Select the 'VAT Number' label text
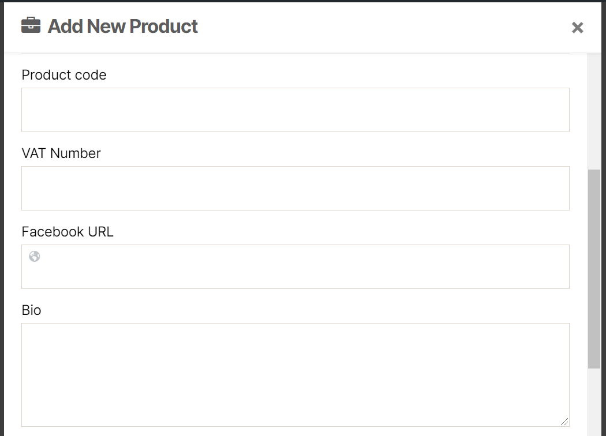This screenshot has width=606, height=436. pyautogui.click(x=61, y=153)
